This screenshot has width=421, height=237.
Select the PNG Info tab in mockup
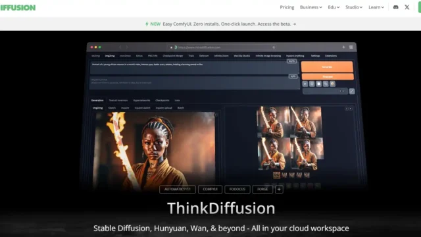(x=153, y=56)
